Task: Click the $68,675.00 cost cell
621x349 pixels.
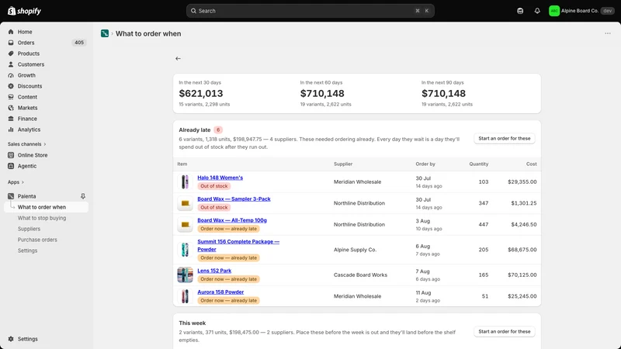Action: tap(522, 250)
